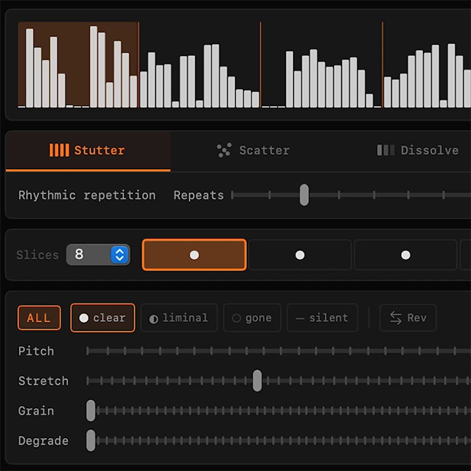The height and width of the screenshot is (471, 471).
Task: Click the Stutter bars icon
Action: click(59, 150)
